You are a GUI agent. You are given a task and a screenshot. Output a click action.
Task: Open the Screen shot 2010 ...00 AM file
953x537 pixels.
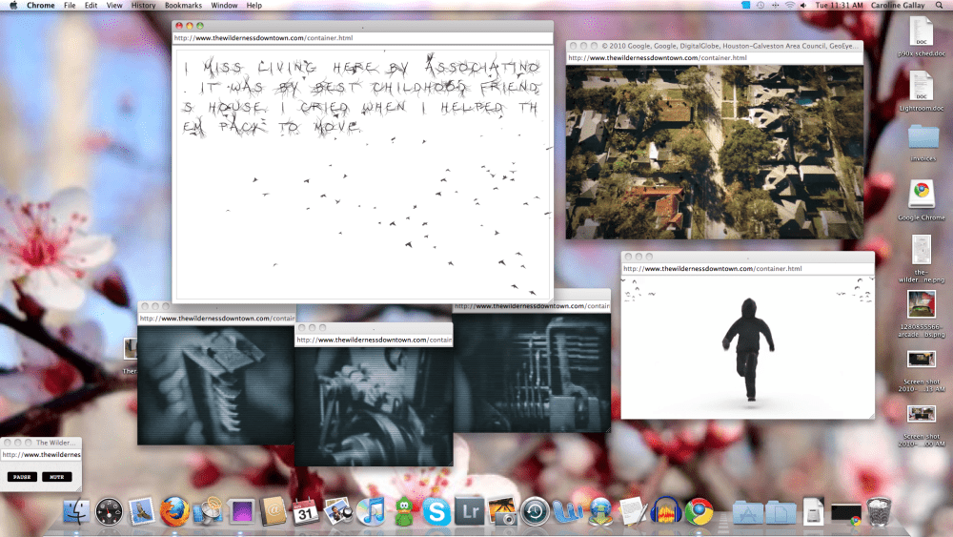922,425
